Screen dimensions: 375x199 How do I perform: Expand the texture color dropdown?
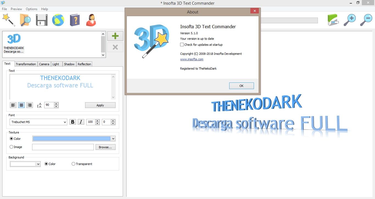click(113, 139)
